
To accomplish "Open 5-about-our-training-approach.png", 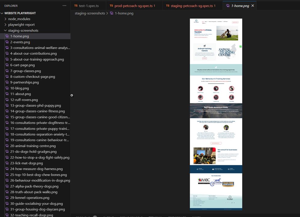I will click(x=35, y=59).
